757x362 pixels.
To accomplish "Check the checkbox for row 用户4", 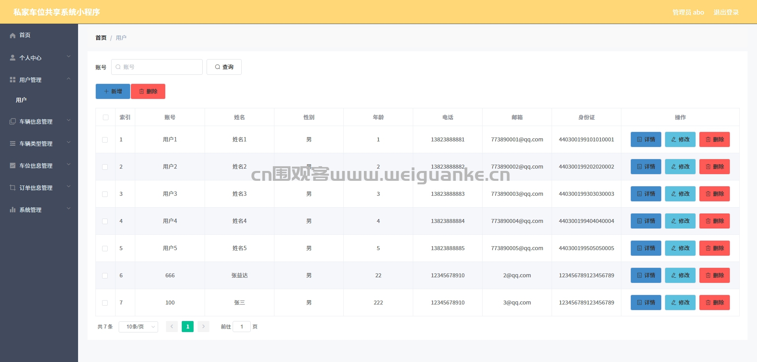I will (105, 221).
